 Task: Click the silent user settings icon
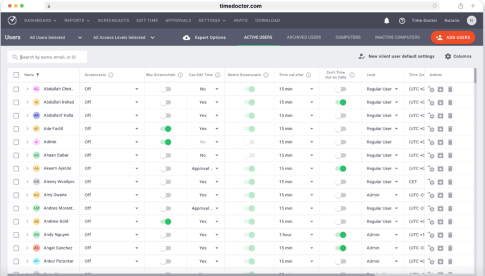(x=361, y=56)
